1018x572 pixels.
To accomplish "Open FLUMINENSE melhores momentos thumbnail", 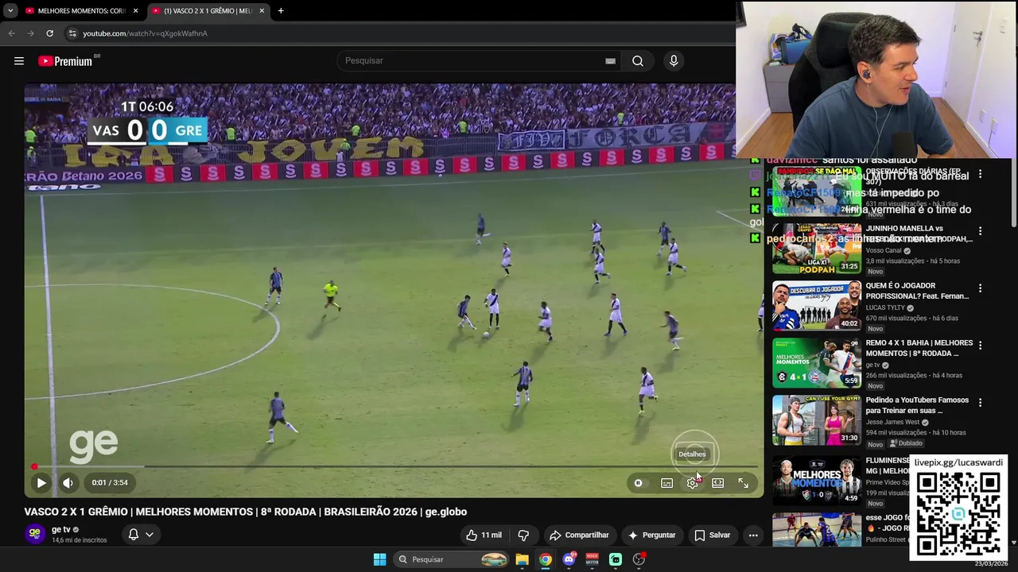I will point(817,481).
